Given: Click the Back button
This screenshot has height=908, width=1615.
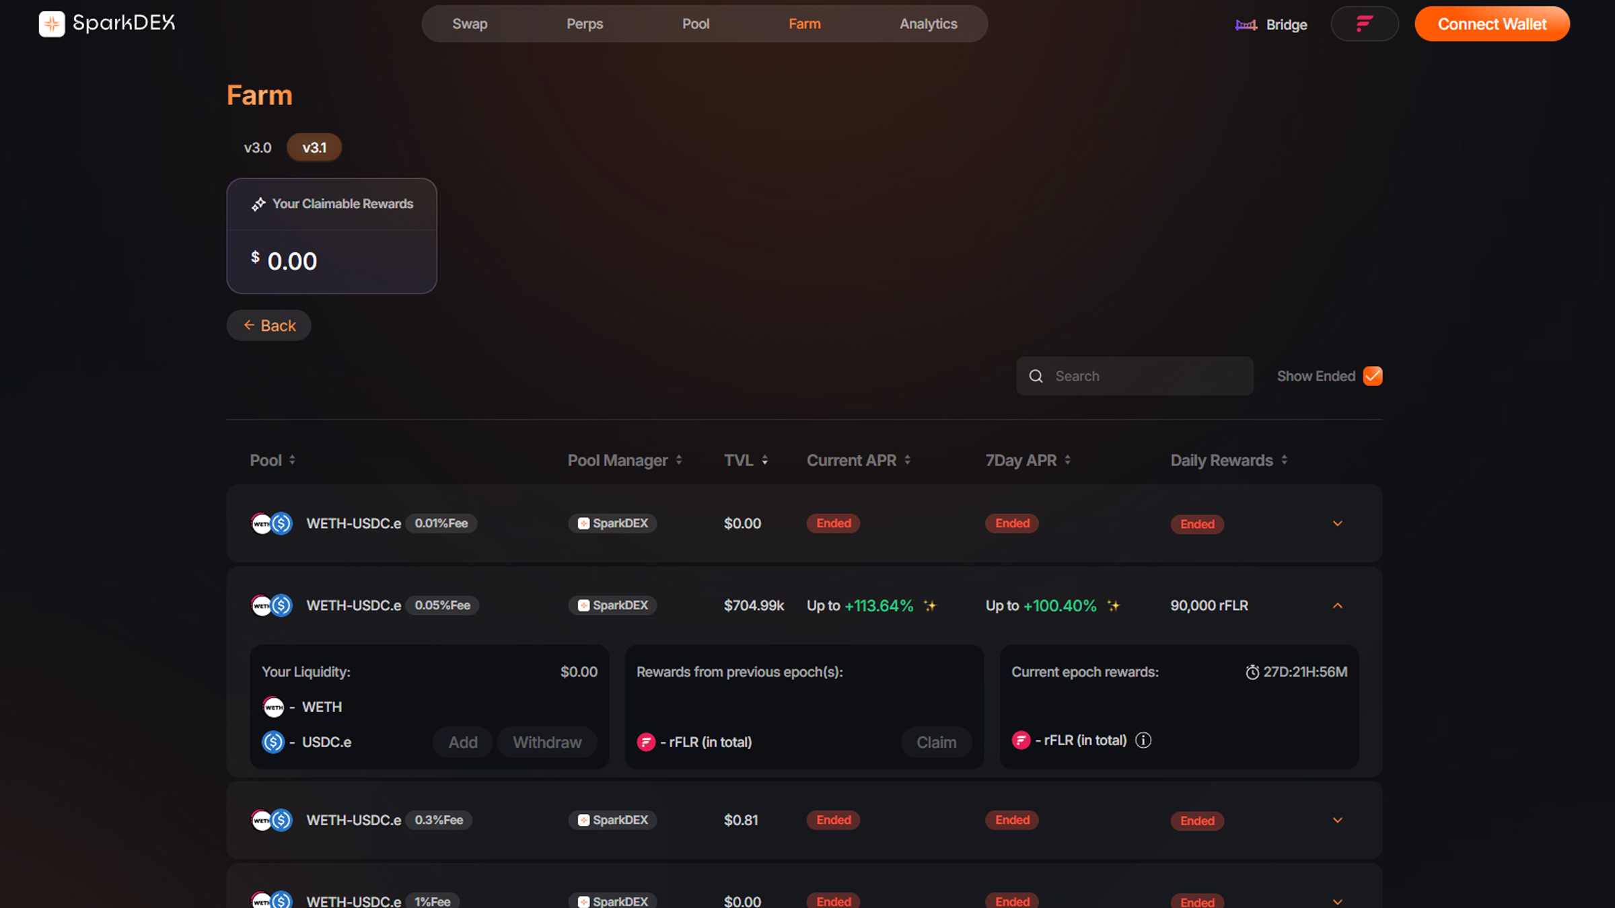Looking at the screenshot, I should [269, 326].
